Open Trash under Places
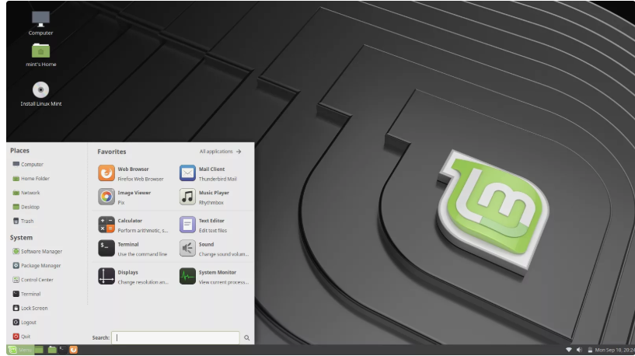This screenshot has height=356, width=635. tap(23, 221)
